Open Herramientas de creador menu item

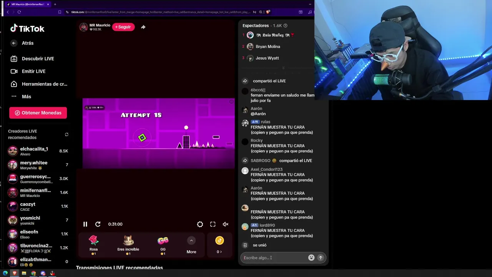click(39, 84)
